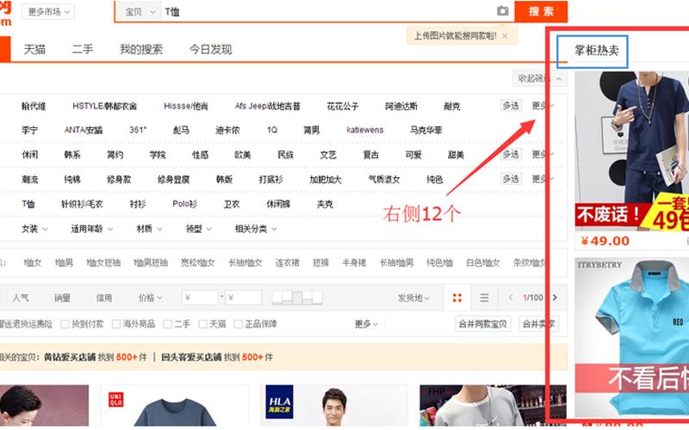
Task: Open the 今日发现 tab
Action: 210,50
